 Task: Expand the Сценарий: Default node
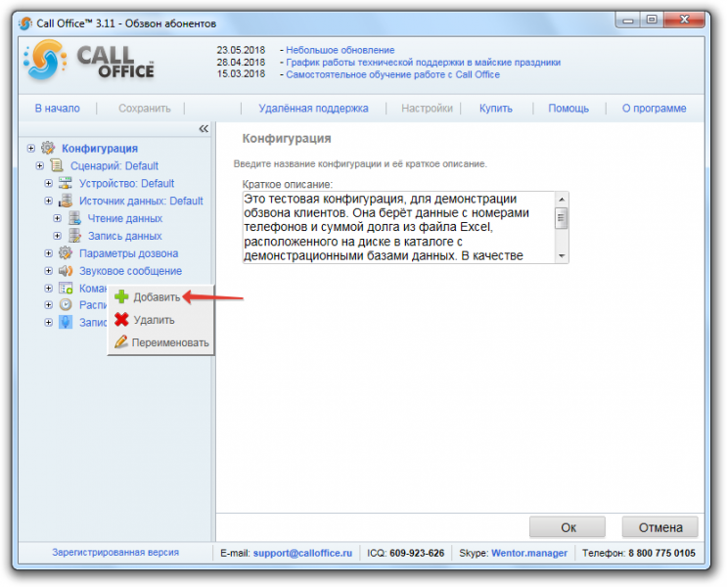(x=40, y=165)
